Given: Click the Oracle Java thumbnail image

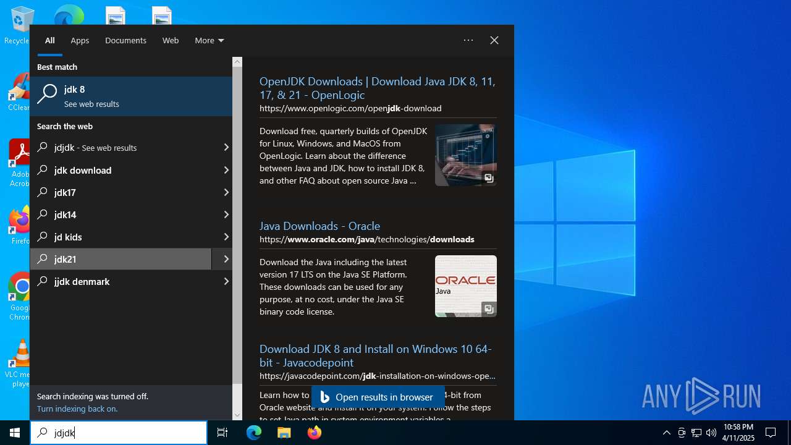Looking at the screenshot, I should coord(466,286).
